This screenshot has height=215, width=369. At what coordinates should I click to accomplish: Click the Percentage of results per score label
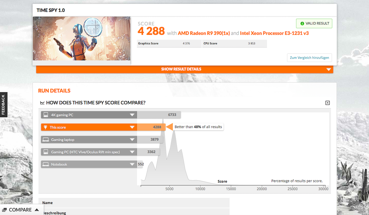pyautogui.click(x=297, y=181)
